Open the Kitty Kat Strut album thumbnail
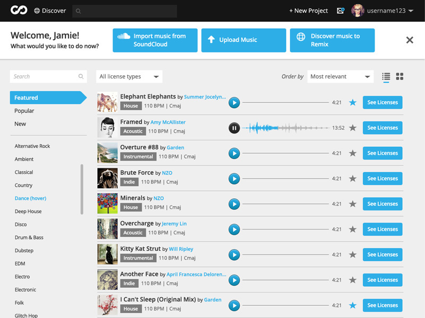 coord(107,254)
